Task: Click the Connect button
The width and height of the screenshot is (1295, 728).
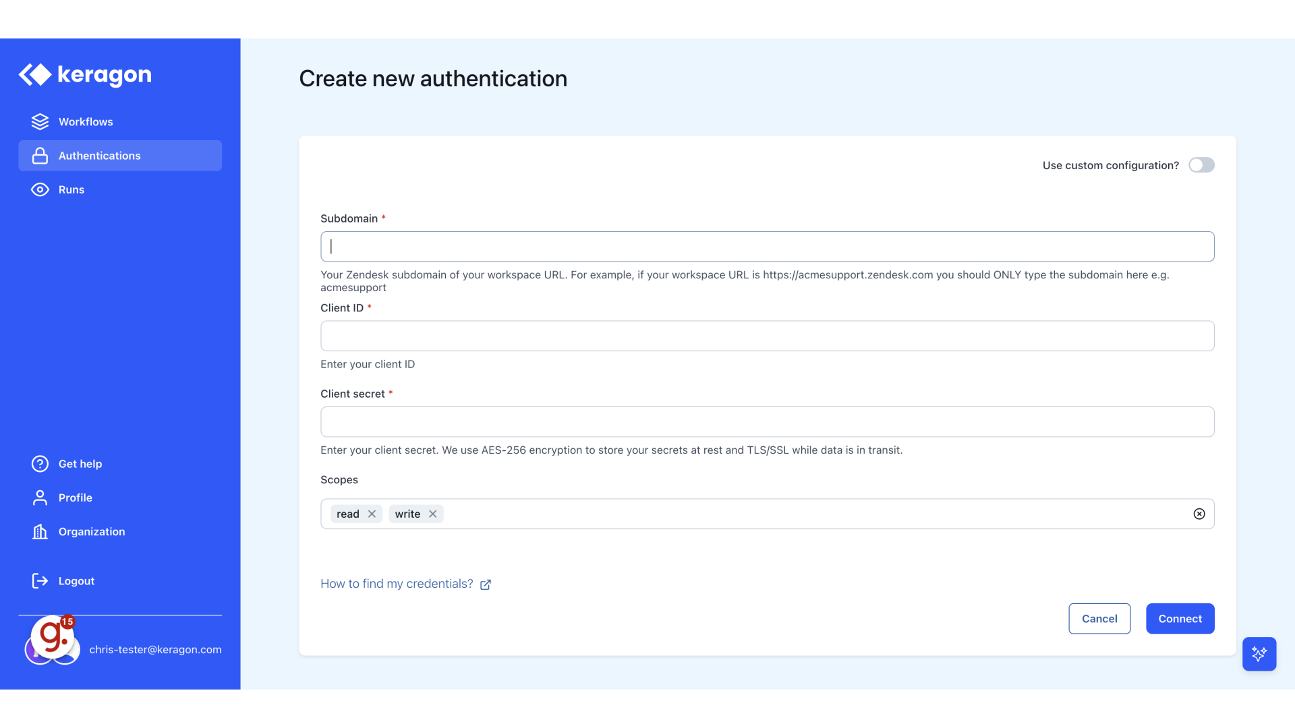Action: tap(1180, 619)
